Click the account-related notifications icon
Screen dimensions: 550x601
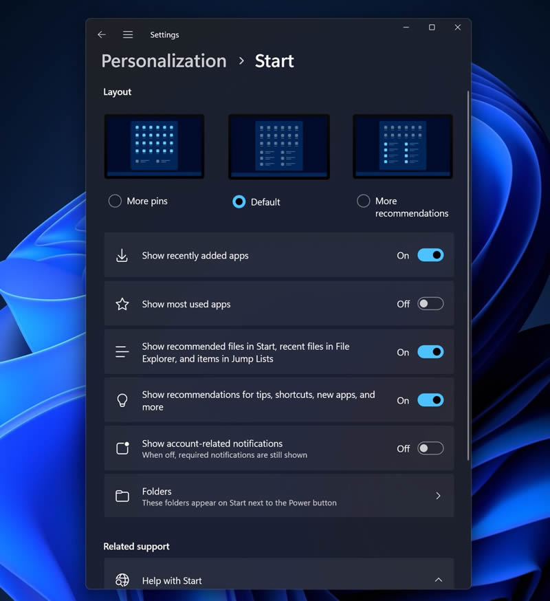(x=122, y=448)
